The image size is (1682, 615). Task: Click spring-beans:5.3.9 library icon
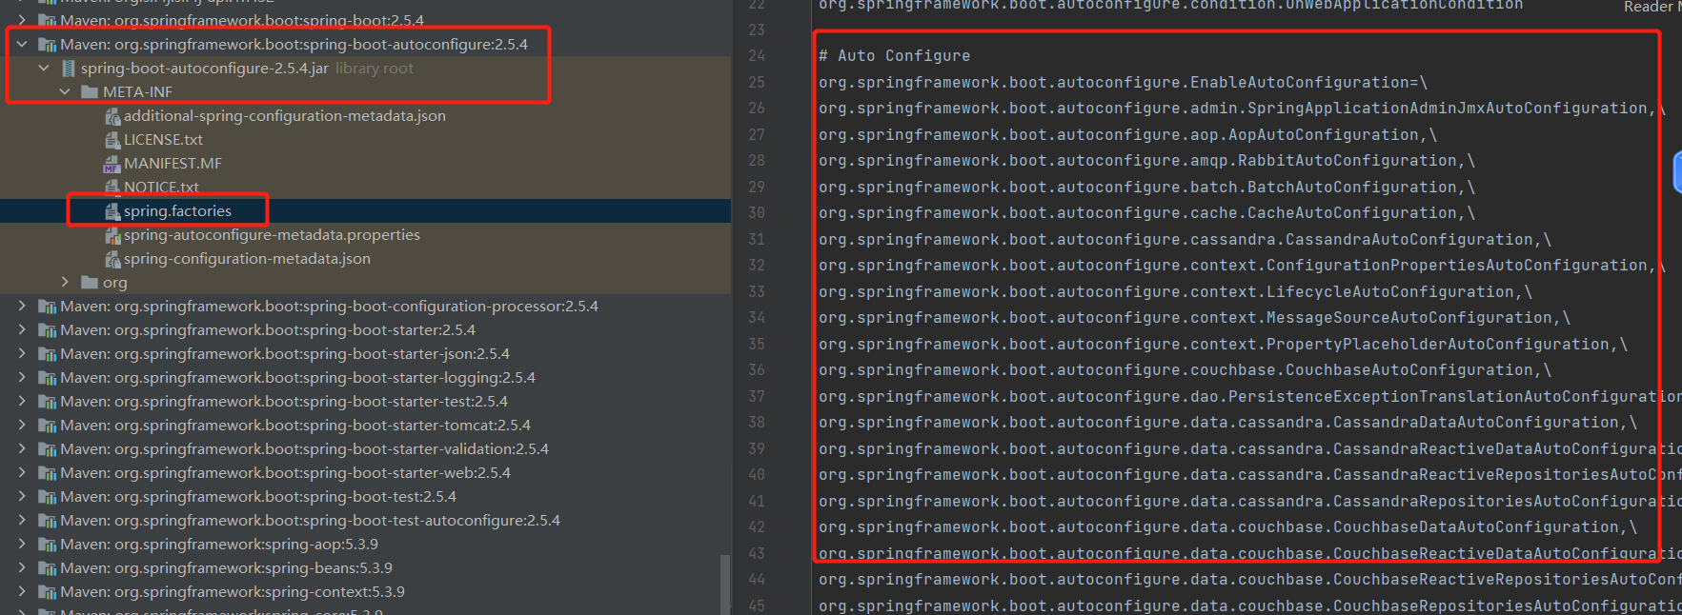pos(47,567)
